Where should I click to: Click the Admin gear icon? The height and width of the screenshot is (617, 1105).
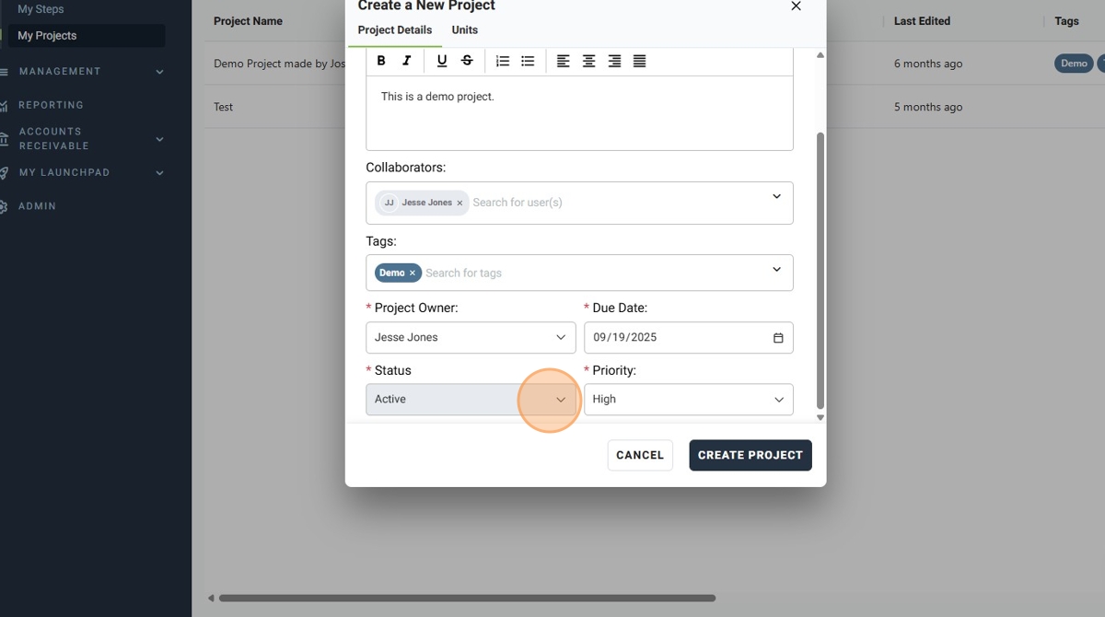[x=5, y=206]
